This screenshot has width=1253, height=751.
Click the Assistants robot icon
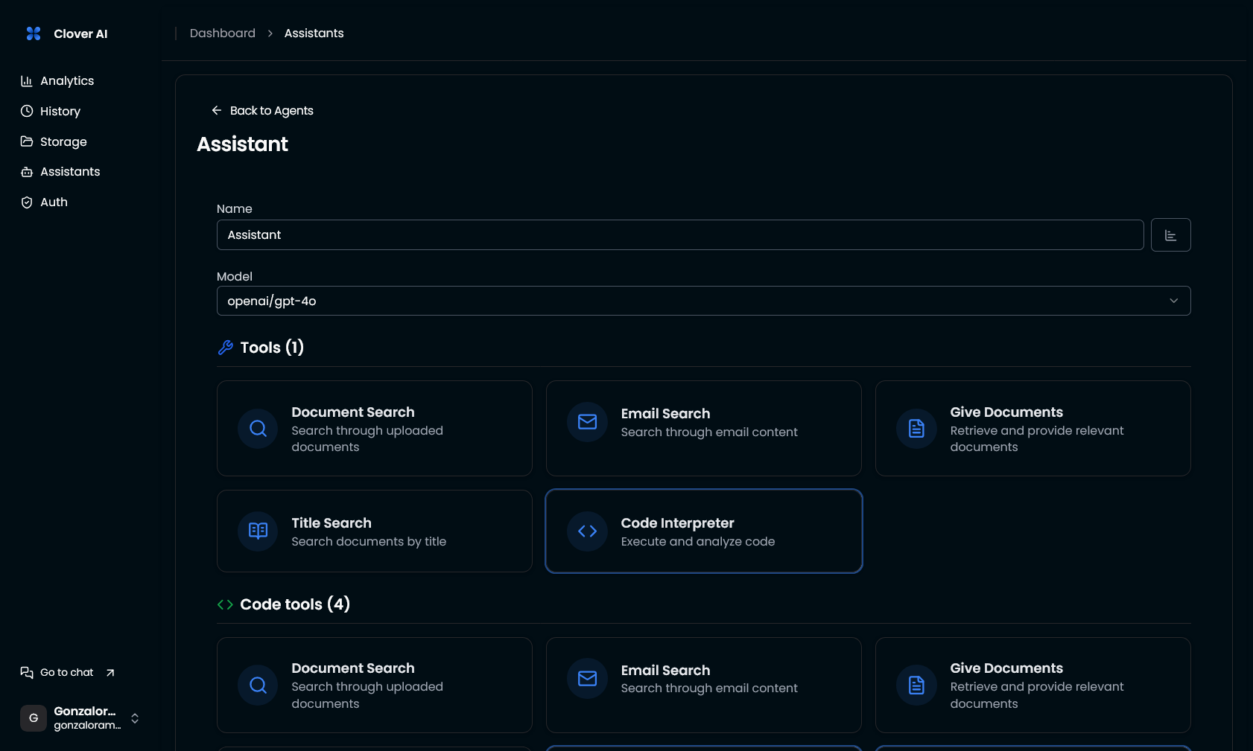(x=27, y=172)
